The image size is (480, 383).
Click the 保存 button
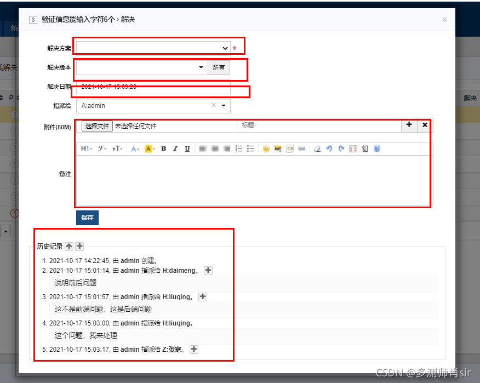point(87,218)
